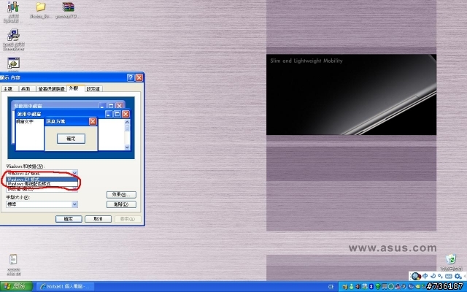Click the Bluetooth icon in the system tray
The width and height of the screenshot is (467, 292).
(371, 286)
